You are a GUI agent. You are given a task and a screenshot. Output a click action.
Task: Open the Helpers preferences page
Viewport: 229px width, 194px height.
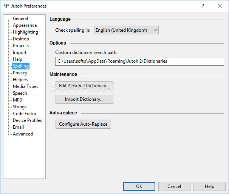click(x=20, y=80)
